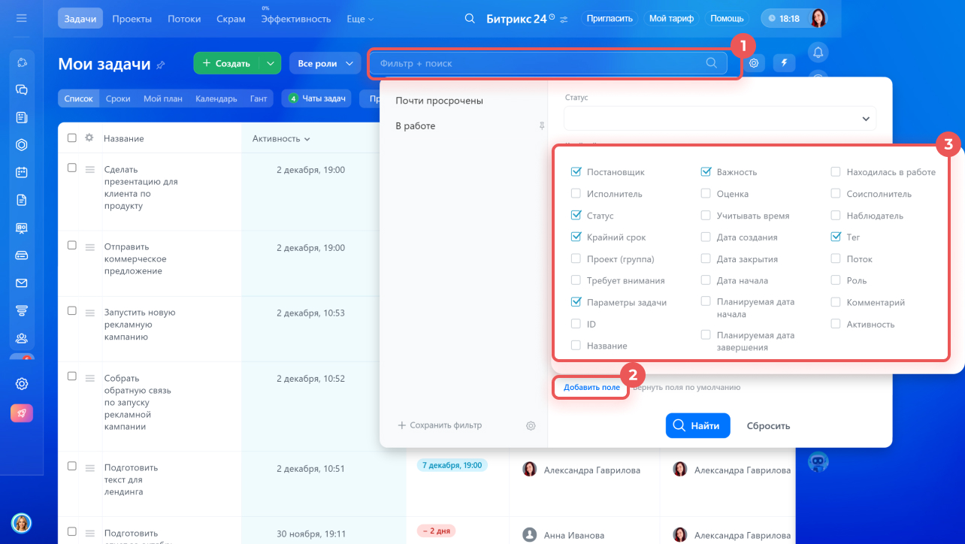Open the mail icon in the left sidebar
The image size is (965, 544).
(x=22, y=283)
